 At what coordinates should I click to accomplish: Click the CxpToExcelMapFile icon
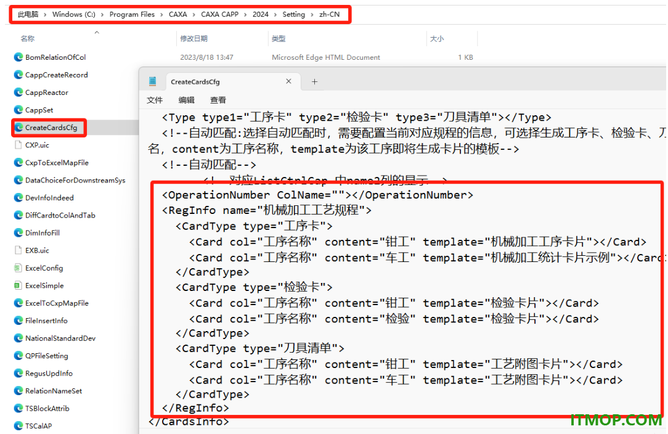(x=18, y=162)
